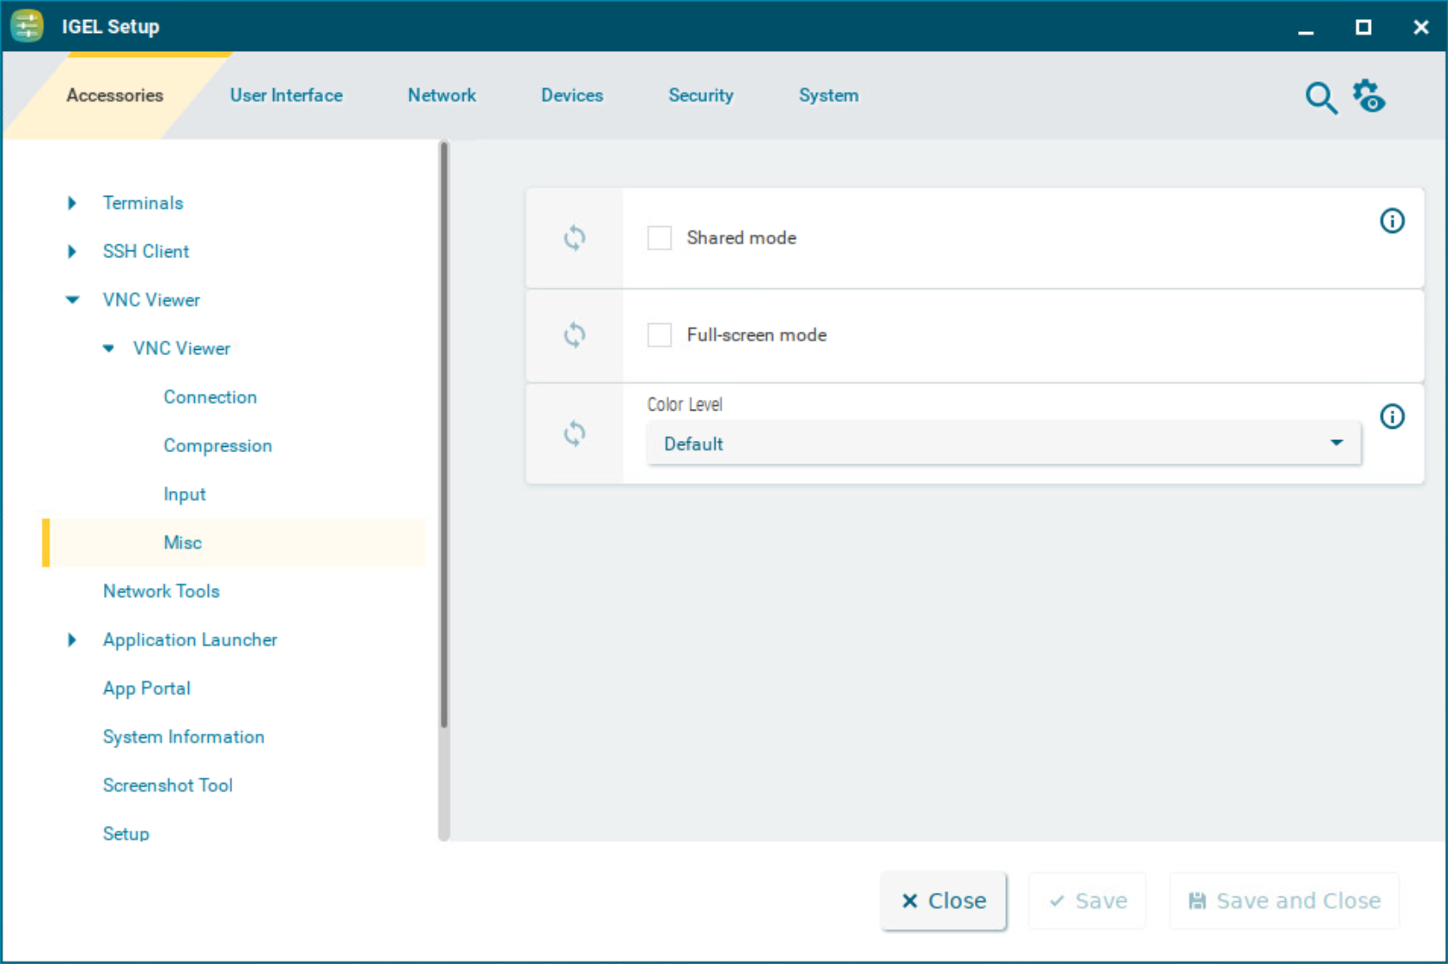Switch to the Security tab
1448x964 pixels.
pyautogui.click(x=700, y=95)
